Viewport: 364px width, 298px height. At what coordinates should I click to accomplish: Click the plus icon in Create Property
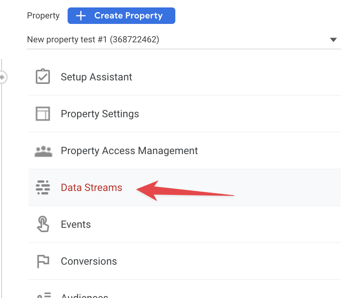(81, 16)
